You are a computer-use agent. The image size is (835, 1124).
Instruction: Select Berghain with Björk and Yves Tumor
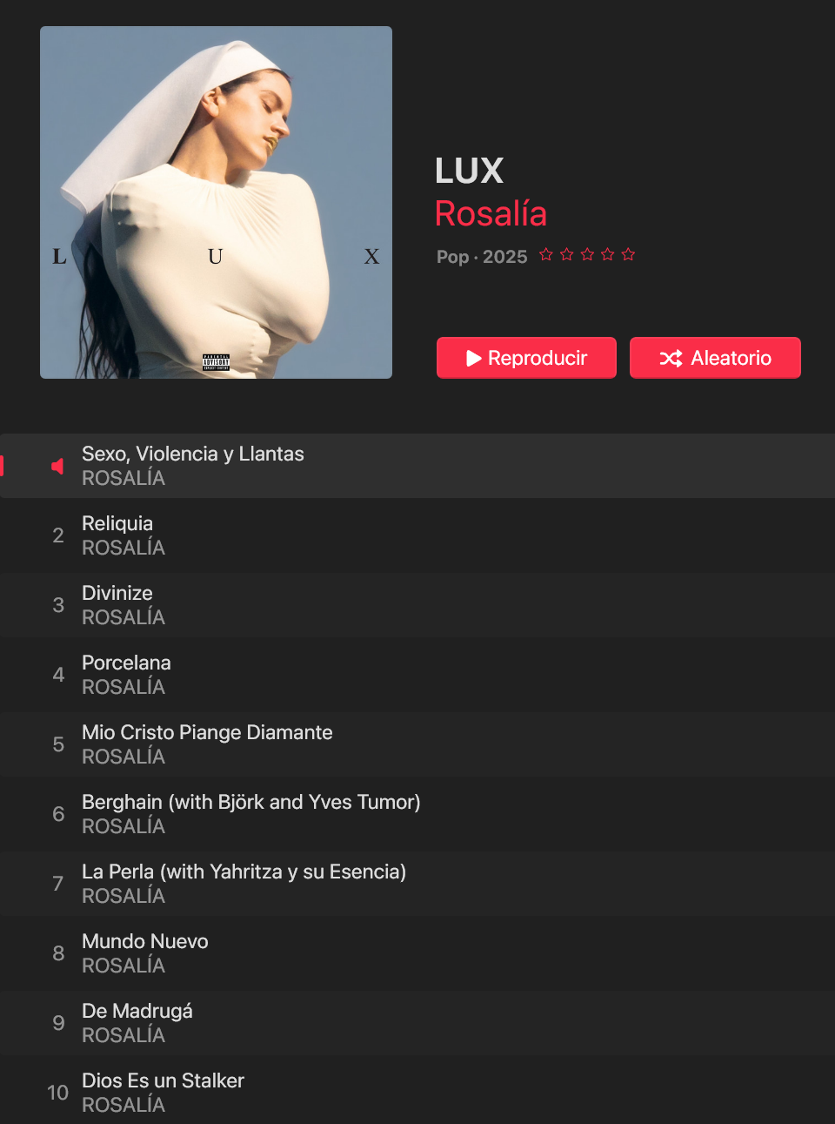pyautogui.click(x=417, y=814)
